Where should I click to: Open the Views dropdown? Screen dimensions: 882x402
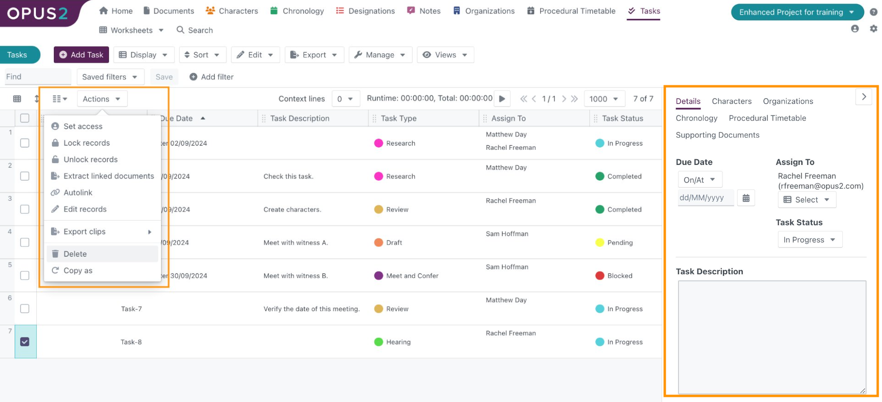pos(445,55)
